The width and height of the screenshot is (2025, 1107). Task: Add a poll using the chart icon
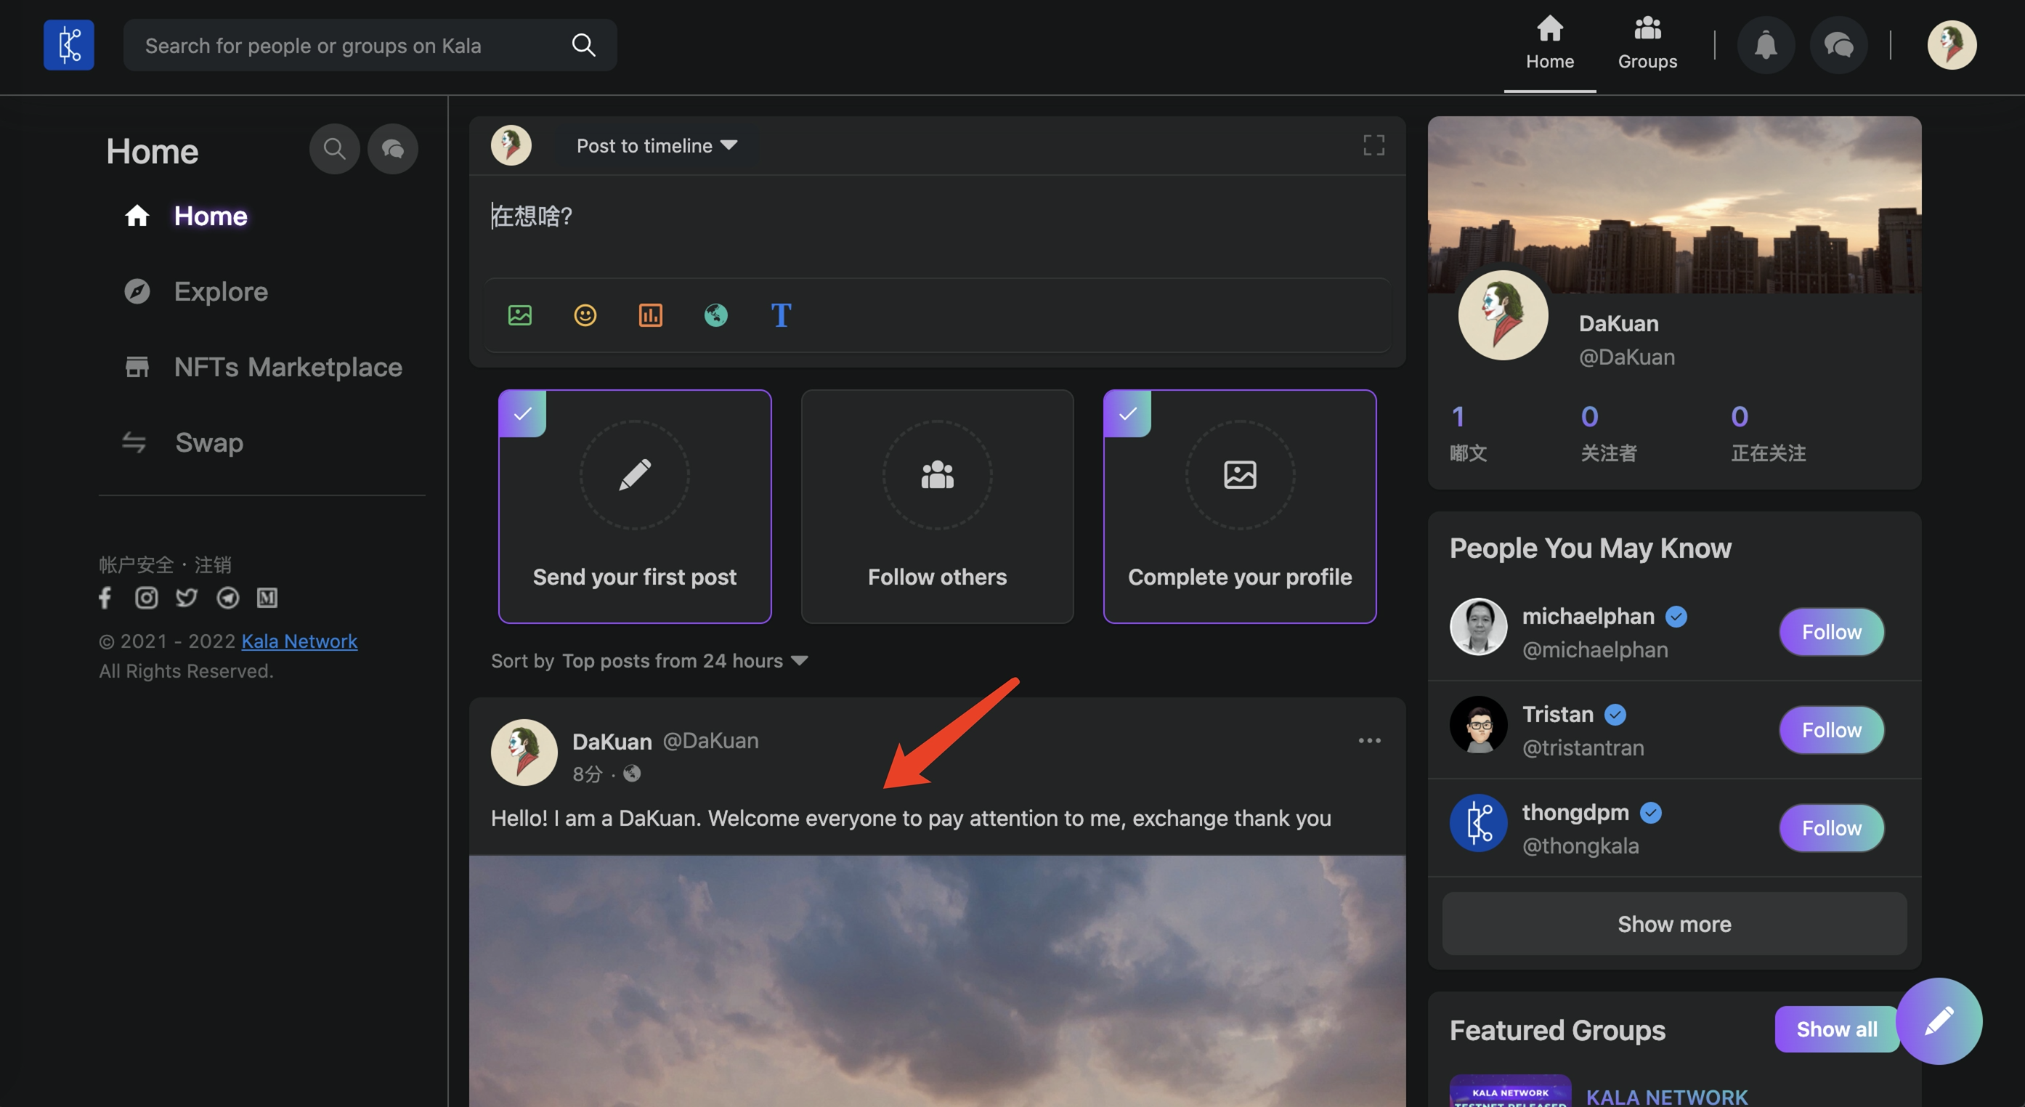650,315
